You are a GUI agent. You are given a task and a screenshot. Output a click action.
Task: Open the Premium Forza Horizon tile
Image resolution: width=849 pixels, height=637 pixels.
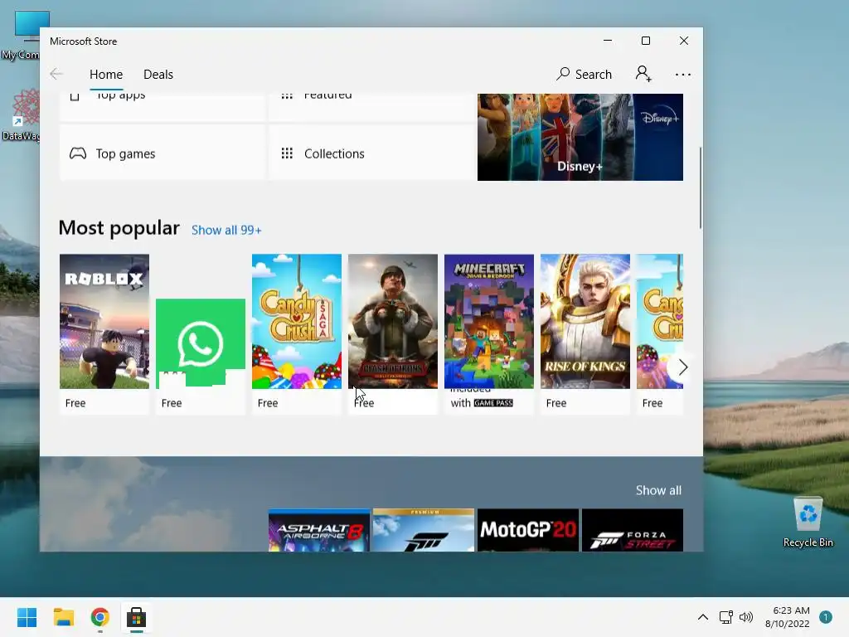(424, 530)
